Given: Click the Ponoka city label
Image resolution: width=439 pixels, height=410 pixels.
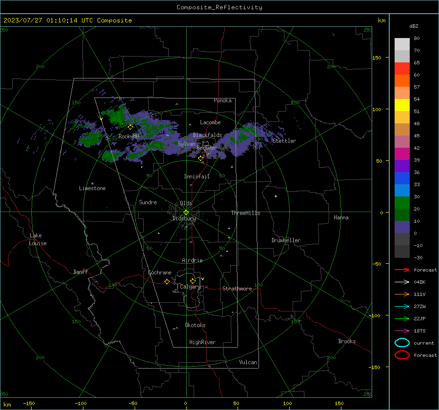Looking at the screenshot, I should (x=222, y=100).
